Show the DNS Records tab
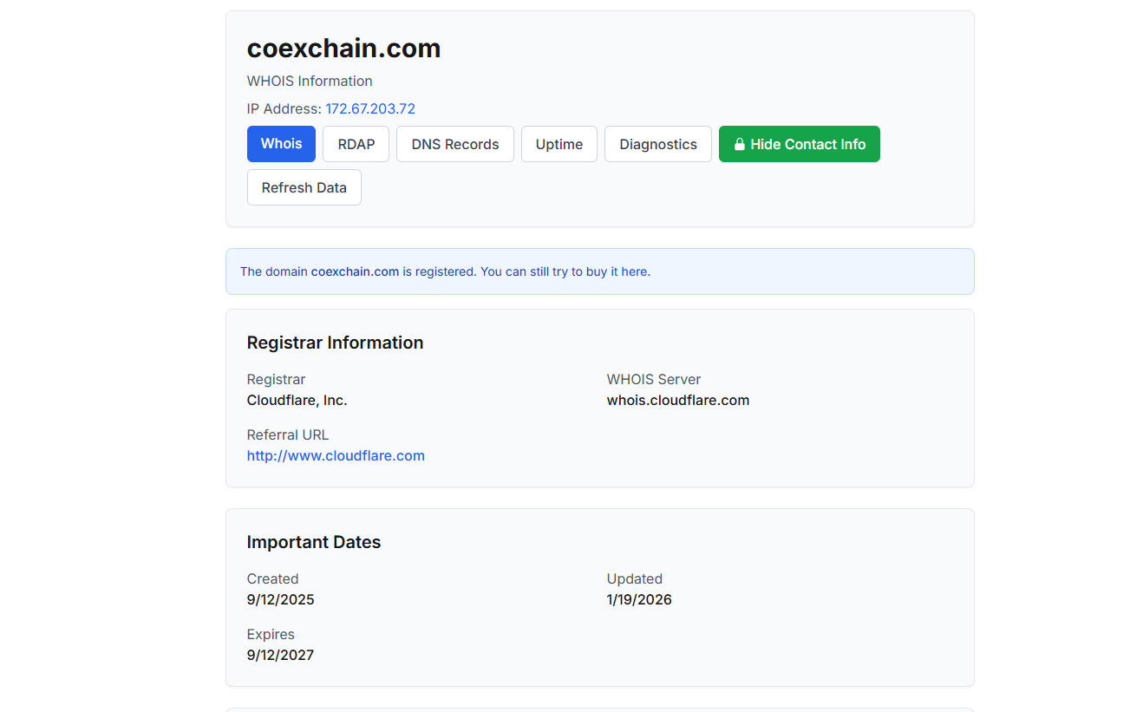This screenshot has height=712, width=1143. click(x=454, y=144)
